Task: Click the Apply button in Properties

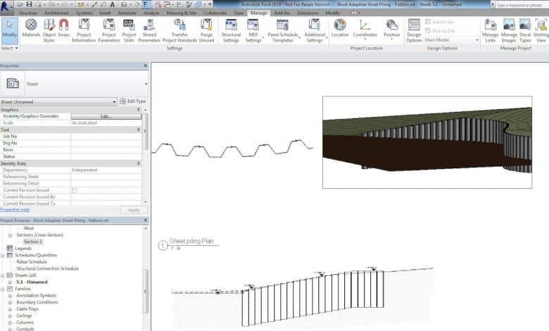Action: point(134,210)
